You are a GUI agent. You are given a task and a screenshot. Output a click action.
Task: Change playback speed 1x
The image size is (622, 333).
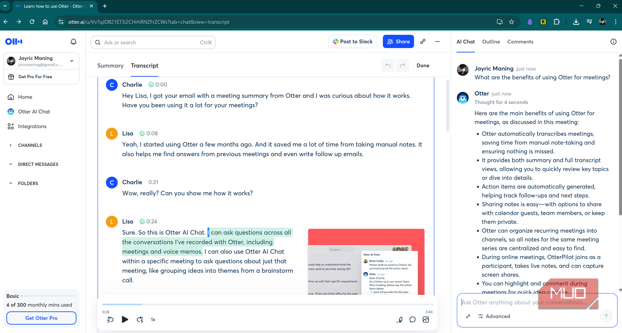click(x=153, y=320)
